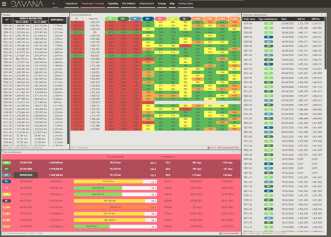
Task: Open the Signaling tab
Action: click(x=113, y=4)
